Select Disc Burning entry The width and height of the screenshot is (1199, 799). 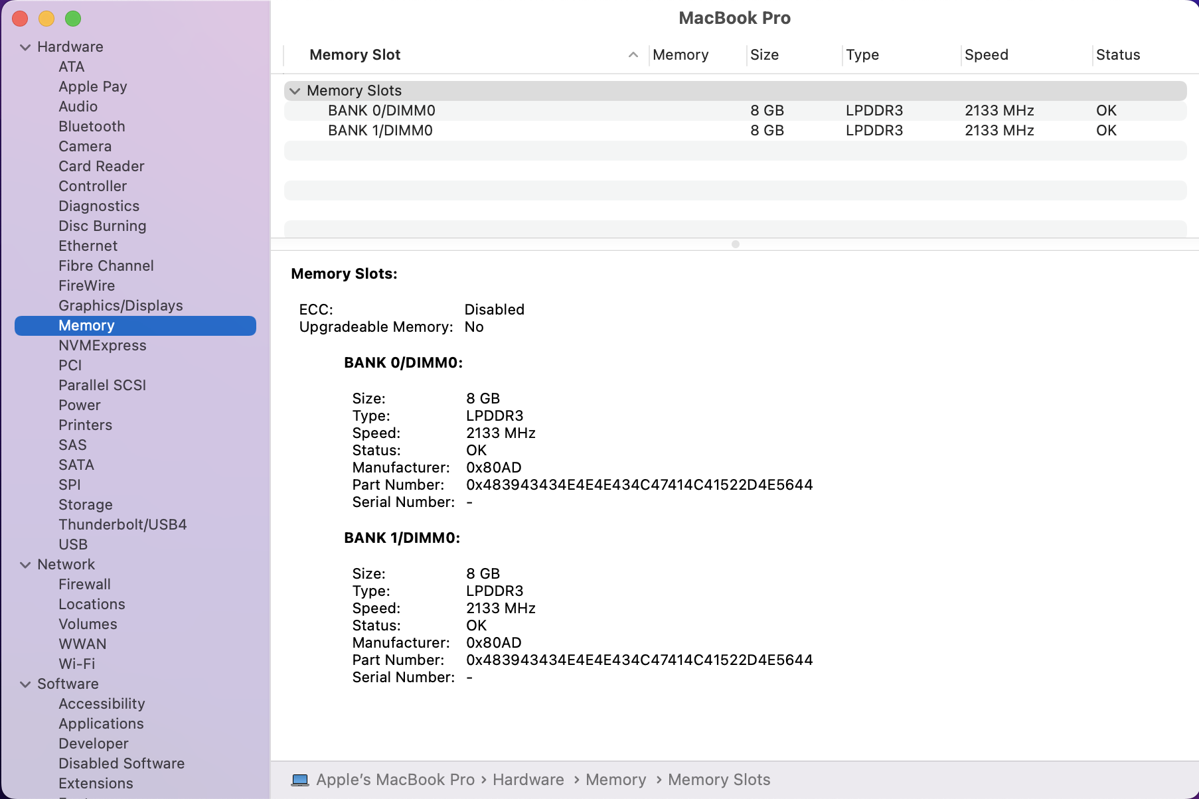point(102,226)
